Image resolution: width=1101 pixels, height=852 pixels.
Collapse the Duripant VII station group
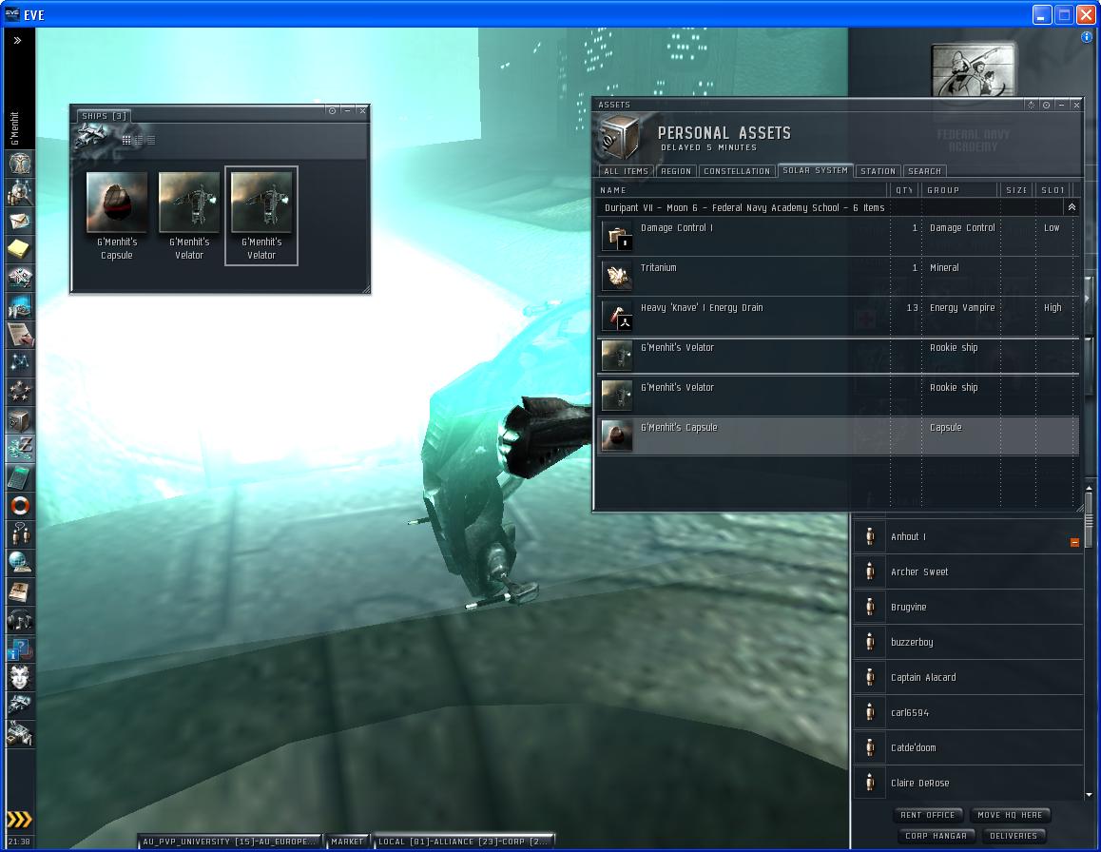1072,207
